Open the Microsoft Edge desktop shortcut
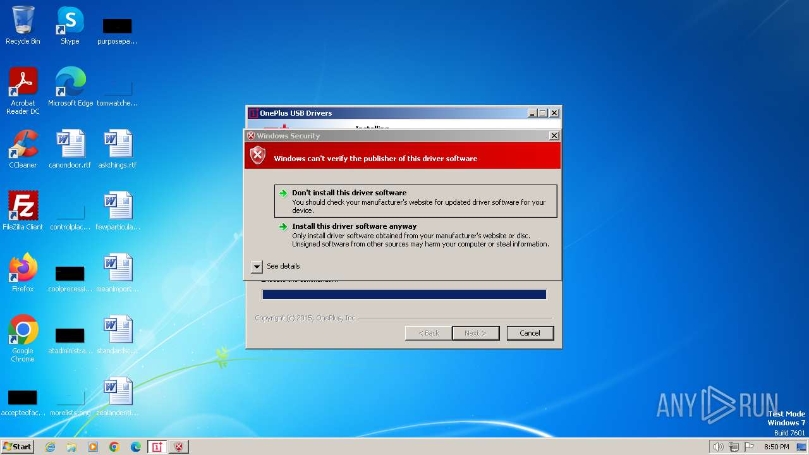The height and width of the screenshot is (455, 809). coord(70,87)
